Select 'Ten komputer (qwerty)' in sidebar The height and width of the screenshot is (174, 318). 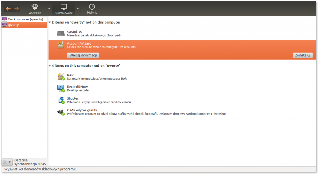pos(24,19)
